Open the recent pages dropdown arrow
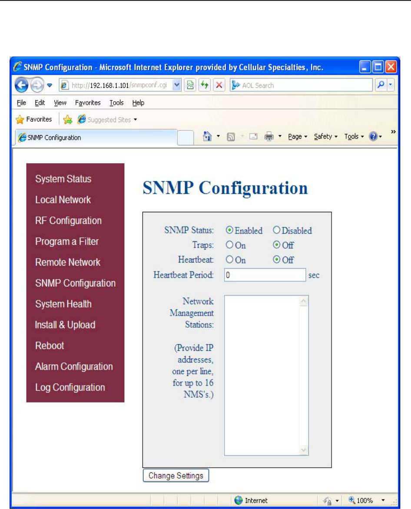This screenshot has height=509, width=411. point(50,85)
